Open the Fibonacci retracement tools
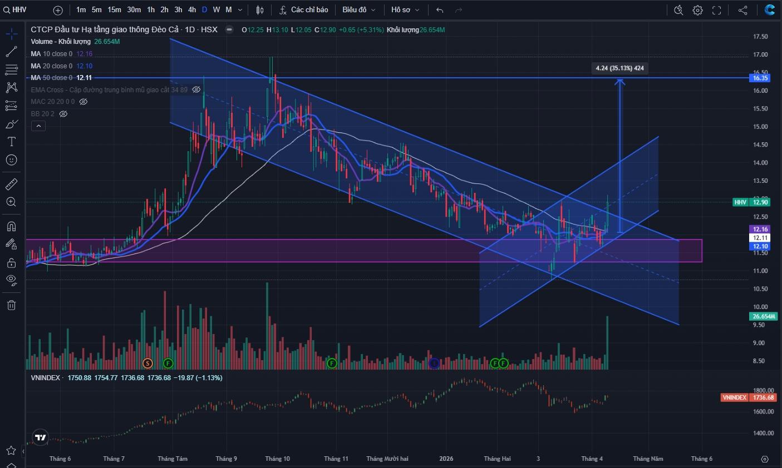 (11, 69)
